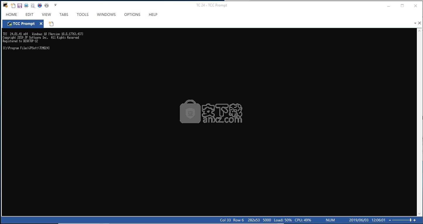423x224 pixels.
Task: Click the NUM lock indicator
Action: click(x=330, y=220)
